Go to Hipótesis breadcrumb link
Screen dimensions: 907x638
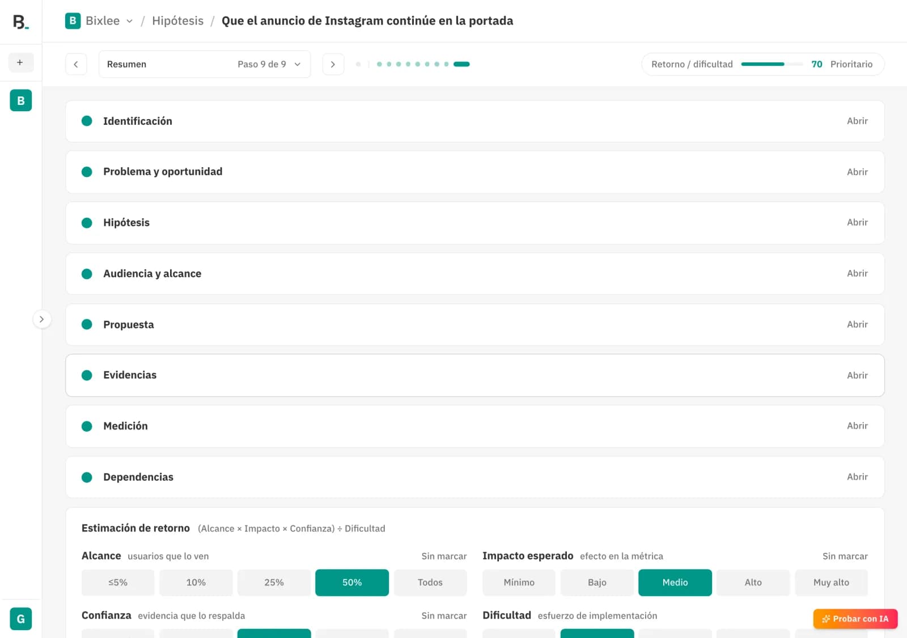(177, 21)
